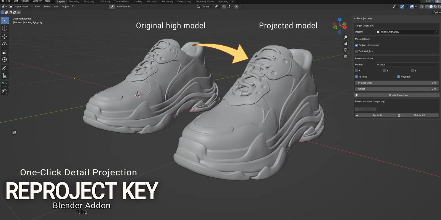Open the viewport Add menu

coord(56,7)
